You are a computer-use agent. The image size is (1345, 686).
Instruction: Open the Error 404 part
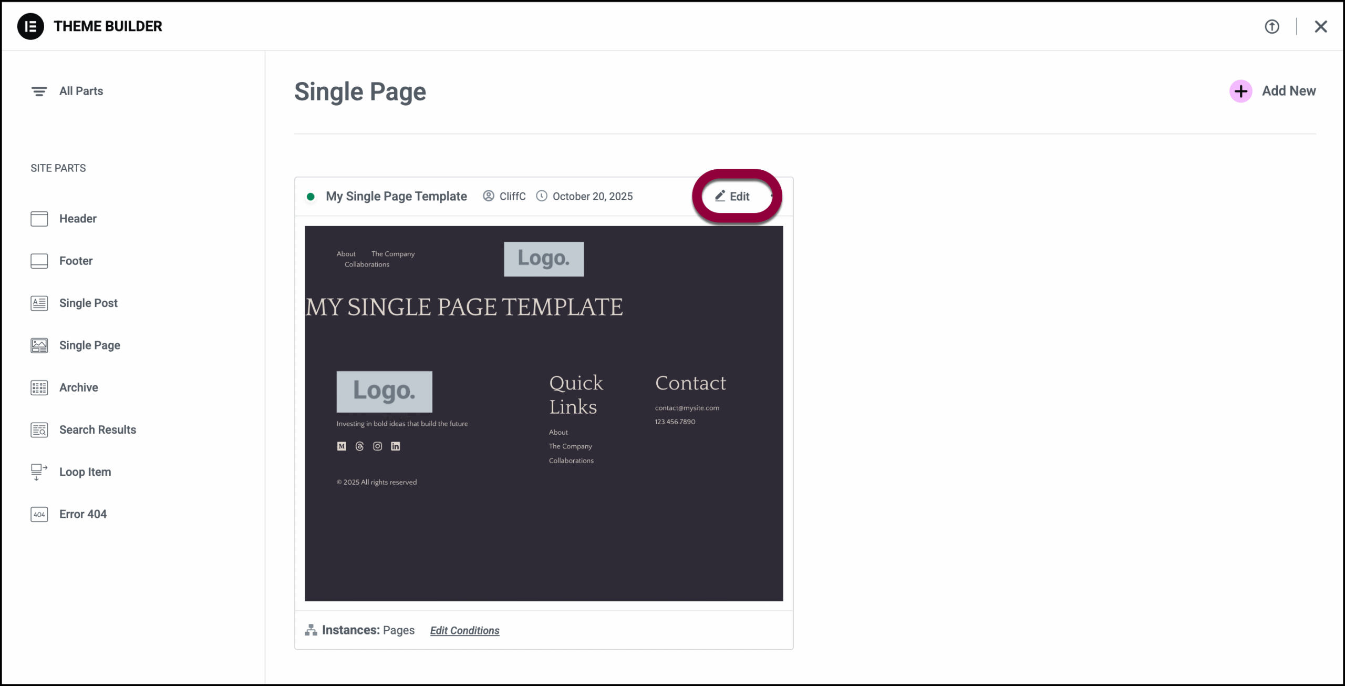point(82,514)
